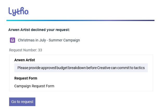
Task: Click the word 'Christmas' in the title
Action: (26, 40)
